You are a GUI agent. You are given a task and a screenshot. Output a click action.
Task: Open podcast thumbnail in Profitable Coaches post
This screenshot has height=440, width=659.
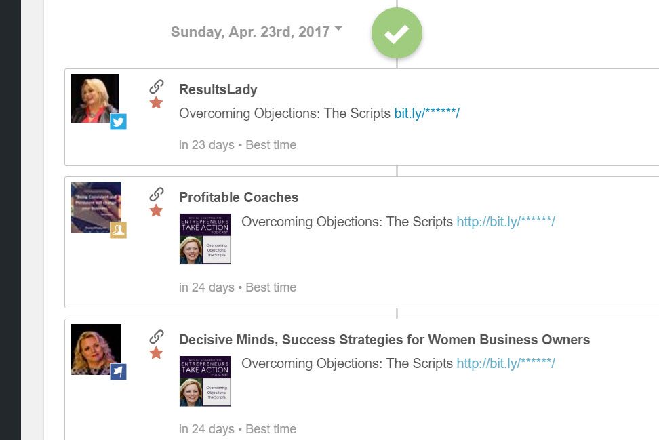click(x=205, y=239)
